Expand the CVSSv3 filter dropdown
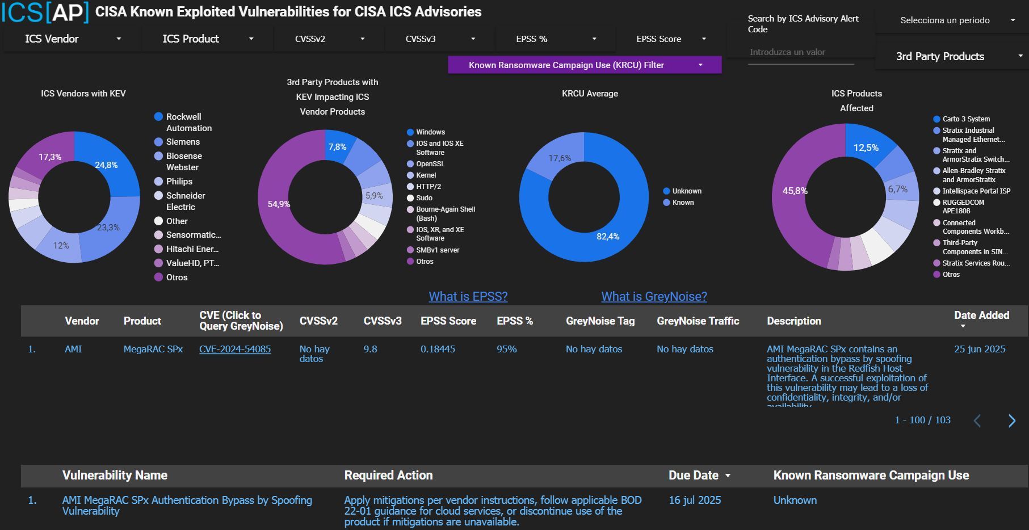 [440, 39]
